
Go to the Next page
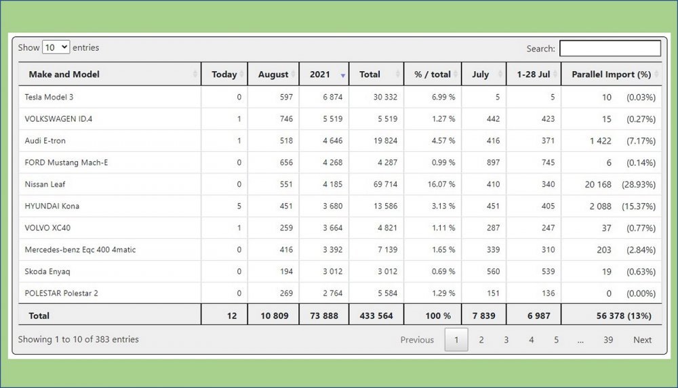pyautogui.click(x=642, y=340)
